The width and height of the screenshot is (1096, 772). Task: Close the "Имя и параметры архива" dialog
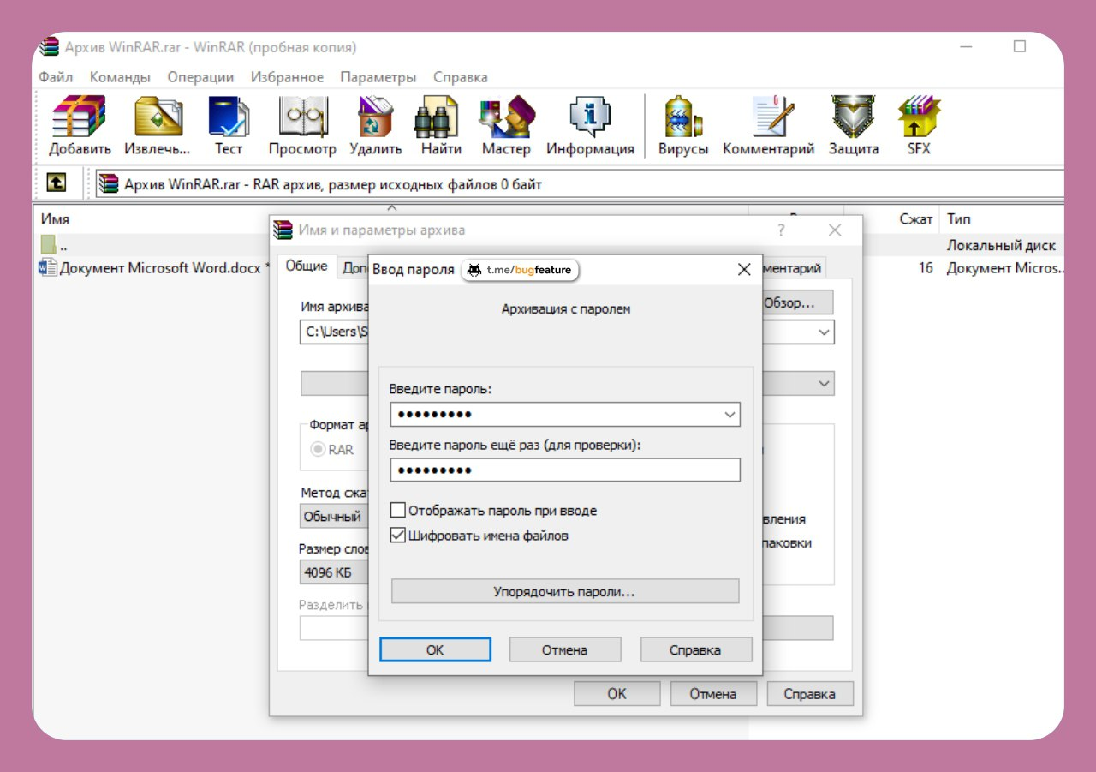click(x=835, y=230)
